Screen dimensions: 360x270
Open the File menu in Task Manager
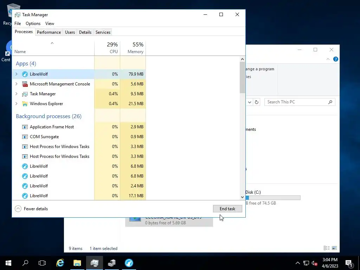(18, 24)
